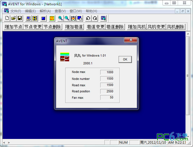Click the date 周六,2012/11/10 in status bar

point(153,143)
